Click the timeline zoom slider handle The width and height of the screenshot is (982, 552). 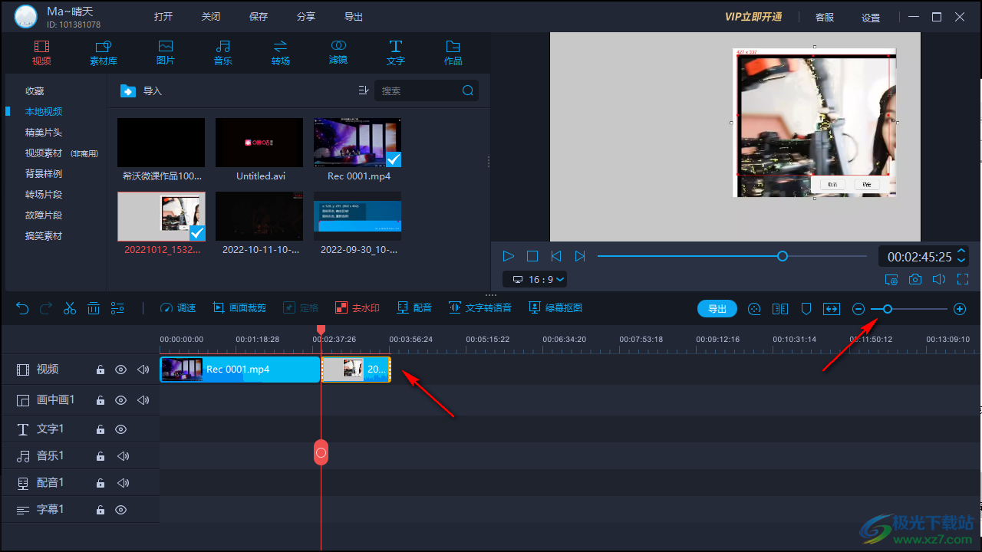click(x=888, y=309)
